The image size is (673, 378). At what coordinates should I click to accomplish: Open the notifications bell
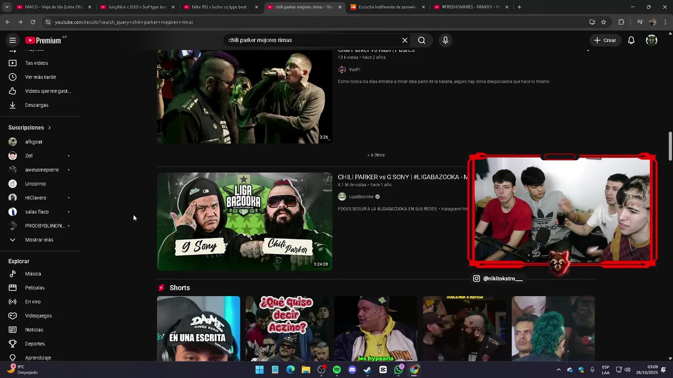[631, 40]
